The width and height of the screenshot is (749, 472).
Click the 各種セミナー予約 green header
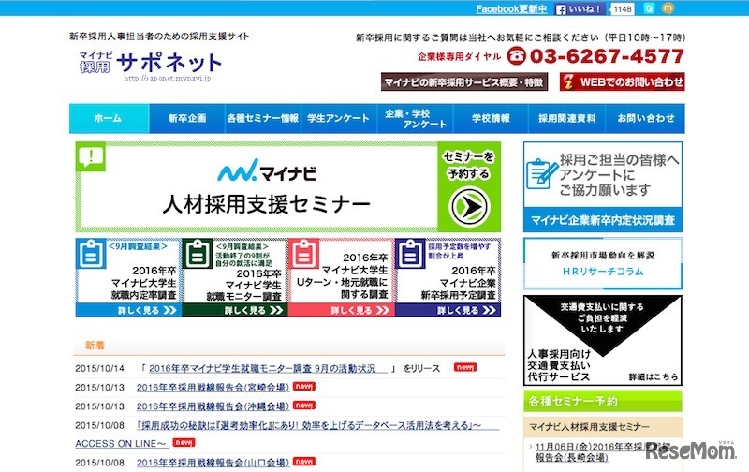[603, 402]
